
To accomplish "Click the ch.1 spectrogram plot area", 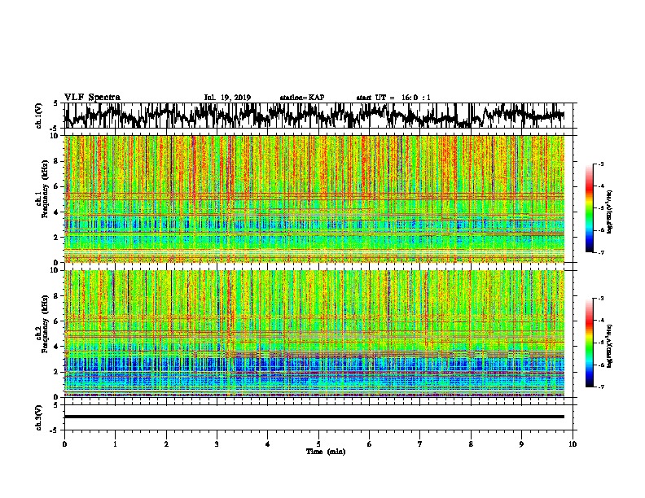I will click(x=314, y=199).
